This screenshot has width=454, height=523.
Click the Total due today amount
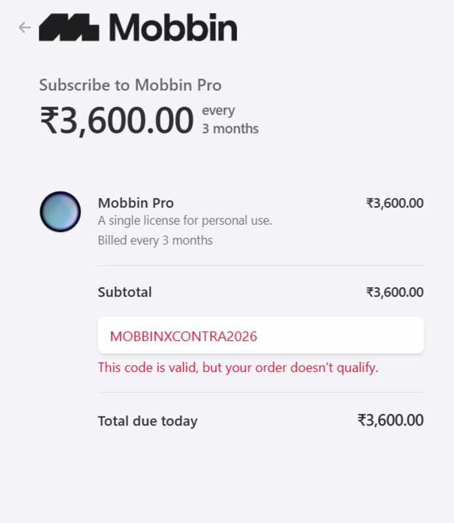(x=391, y=420)
